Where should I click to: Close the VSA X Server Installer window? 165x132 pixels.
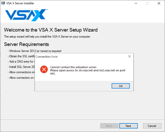pyautogui.click(x=159, y=3)
